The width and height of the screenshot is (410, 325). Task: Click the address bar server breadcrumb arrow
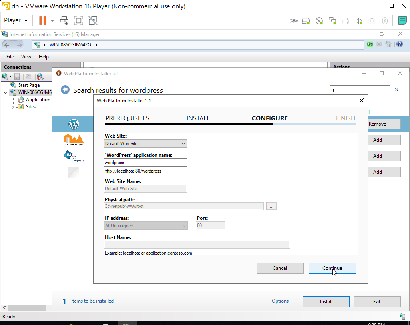(97, 45)
